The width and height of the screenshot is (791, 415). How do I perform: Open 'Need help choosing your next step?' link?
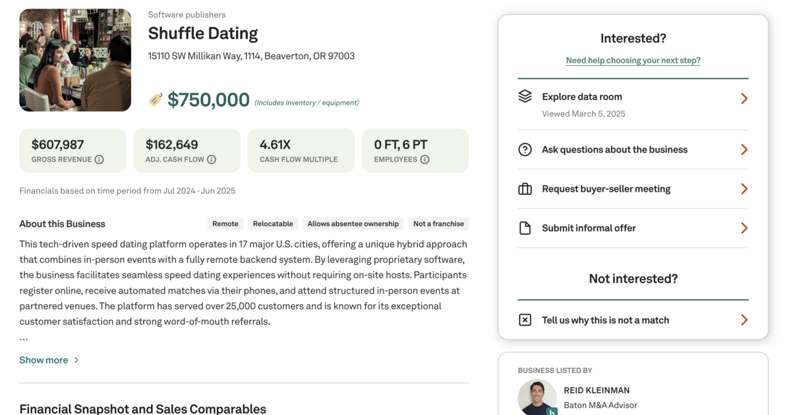(633, 61)
